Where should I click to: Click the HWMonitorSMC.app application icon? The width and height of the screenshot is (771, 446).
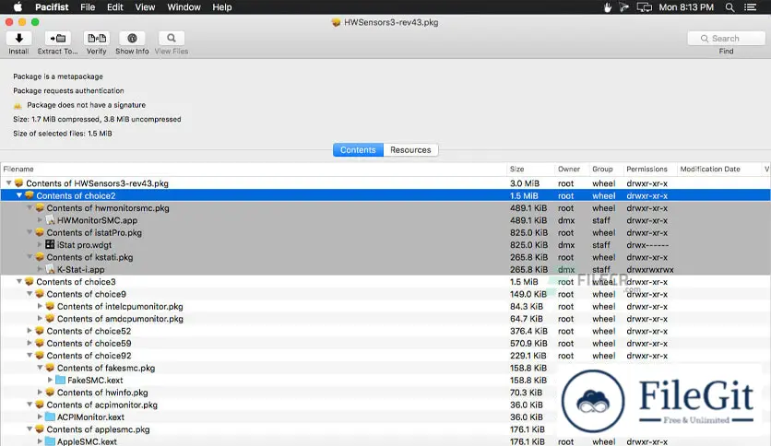(x=50, y=220)
